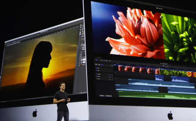Image resolution: width=196 pixels, height=121 pixels.
Task: Open the tool selector dropdown in timeline toolbar
Action: (110, 61)
